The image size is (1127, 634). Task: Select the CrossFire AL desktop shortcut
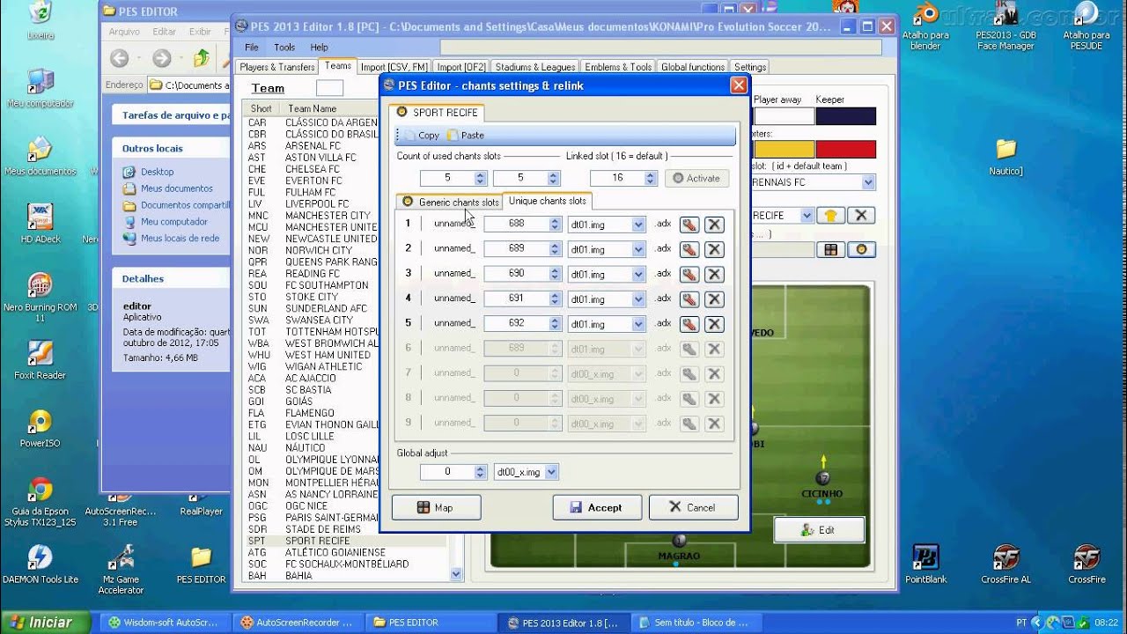tap(1005, 564)
